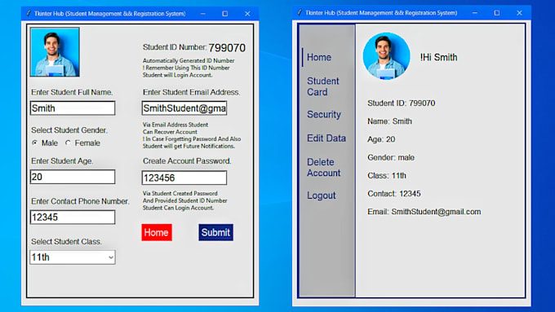
Task: Open Student Card in the sidebar
Action: [x=323, y=86]
